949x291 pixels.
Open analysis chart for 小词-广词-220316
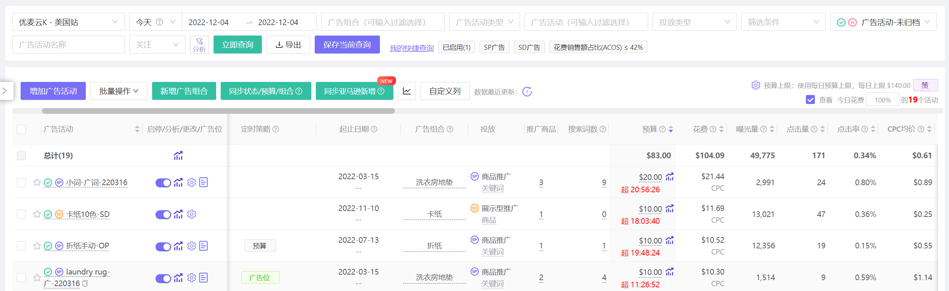178,183
